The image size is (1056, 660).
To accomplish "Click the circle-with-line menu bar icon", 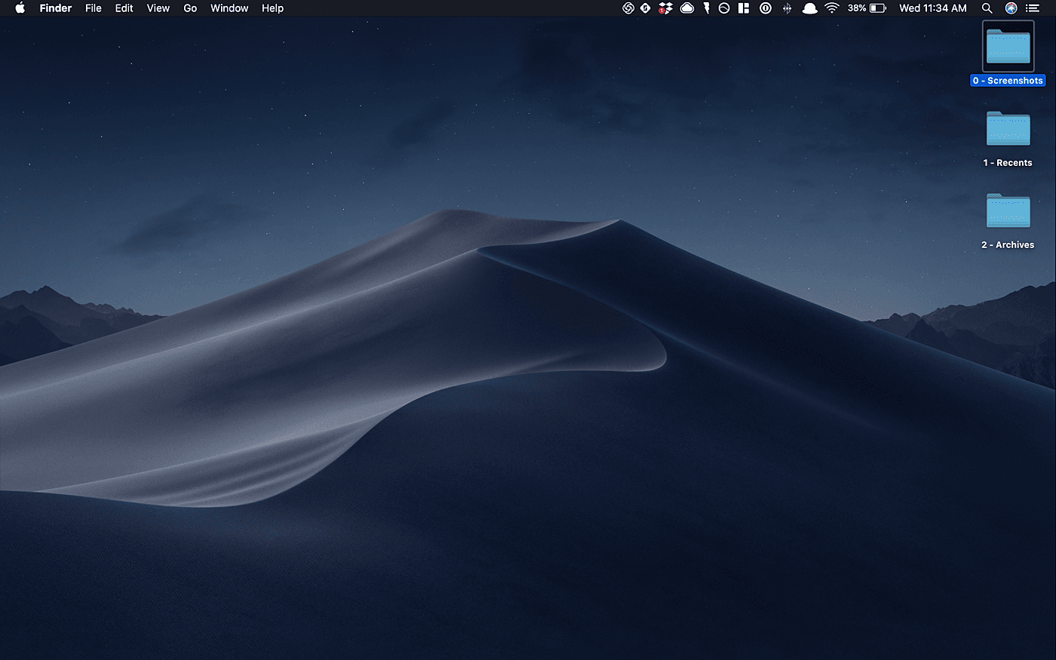I will [x=724, y=8].
